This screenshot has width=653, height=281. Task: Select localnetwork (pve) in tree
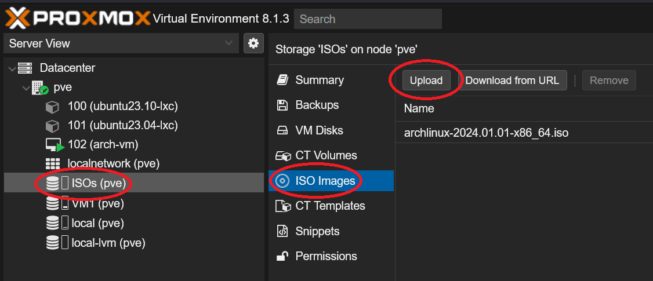[114, 163]
